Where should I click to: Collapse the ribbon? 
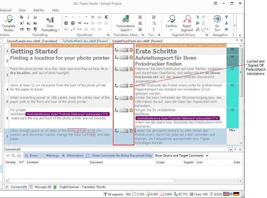pyautogui.click(x=240, y=35)
